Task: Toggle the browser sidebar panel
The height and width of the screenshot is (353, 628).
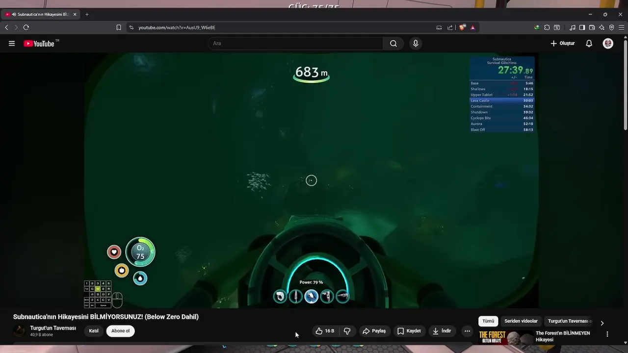Action: point(582,27)
